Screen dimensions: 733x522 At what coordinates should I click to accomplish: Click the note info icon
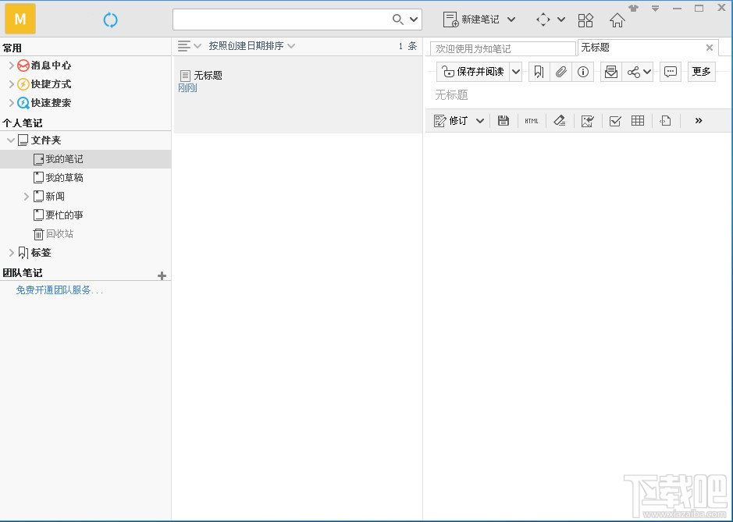pos(583,72)
